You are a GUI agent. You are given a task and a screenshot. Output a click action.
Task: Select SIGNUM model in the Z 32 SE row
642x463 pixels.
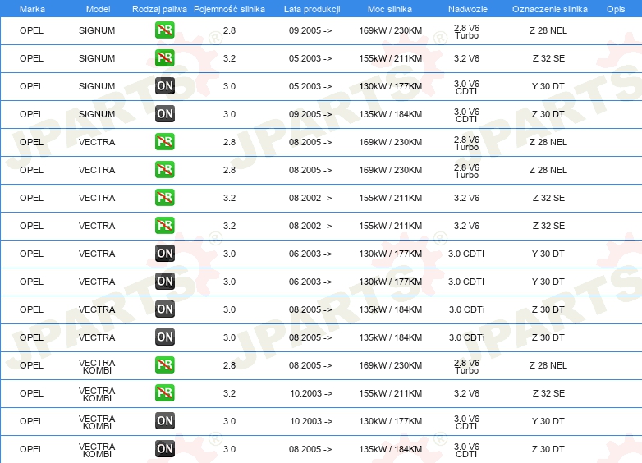tap(97, 58)
